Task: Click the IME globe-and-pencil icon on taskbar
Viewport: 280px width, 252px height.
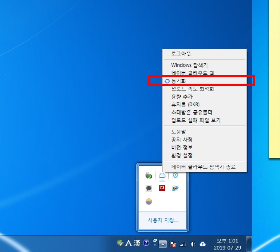Action: [120, 243]
